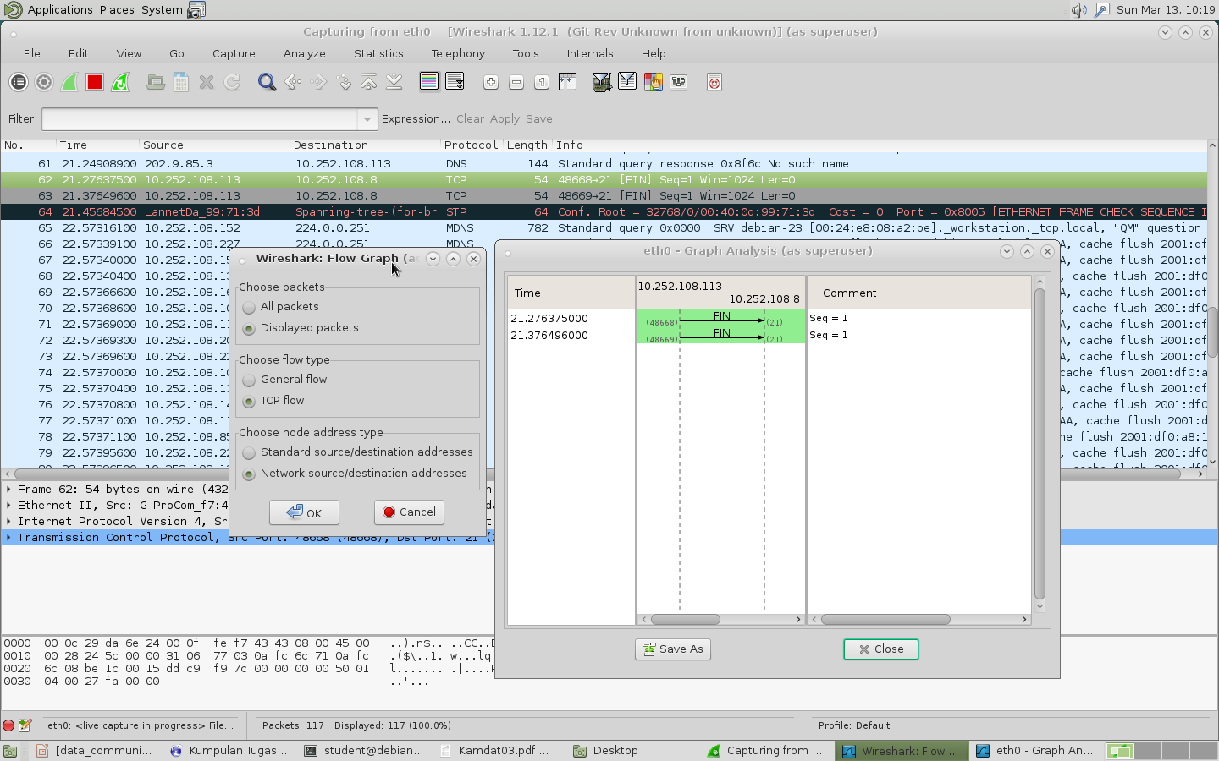Go to specific packet number icon

tap(344, 82)
